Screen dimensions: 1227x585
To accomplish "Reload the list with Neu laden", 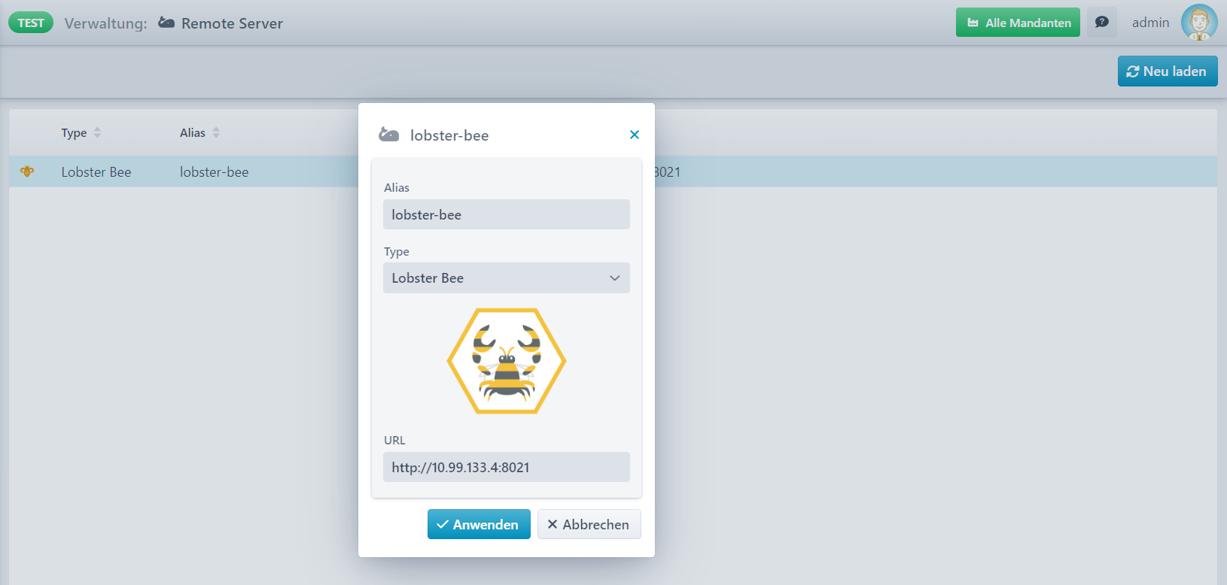I will tap(1168, 71).
